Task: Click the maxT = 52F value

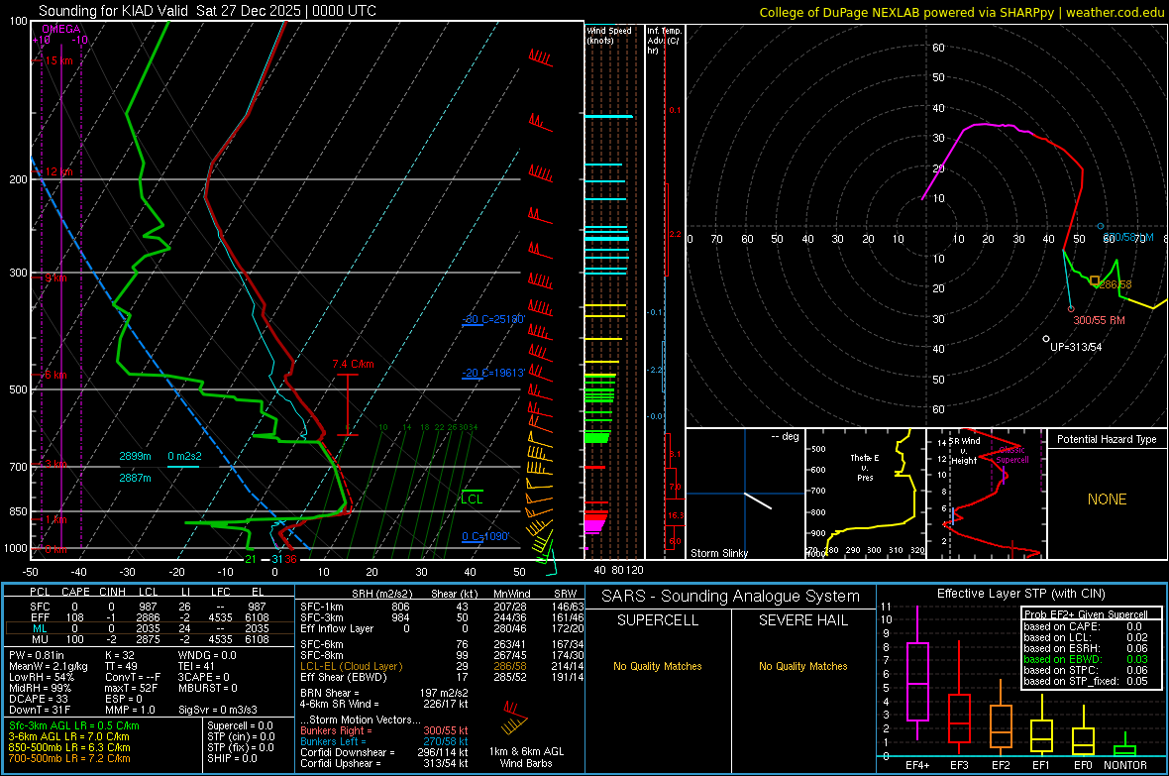Action: click(131, 688)
